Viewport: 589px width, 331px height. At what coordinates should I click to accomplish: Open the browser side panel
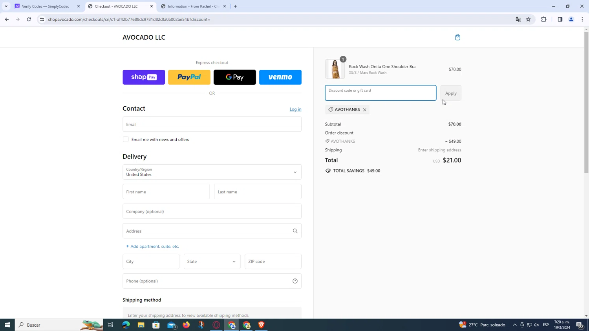point(560,19)
